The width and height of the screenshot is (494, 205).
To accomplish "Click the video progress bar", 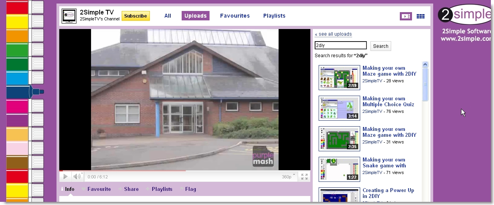I will [x=185, y=171].
